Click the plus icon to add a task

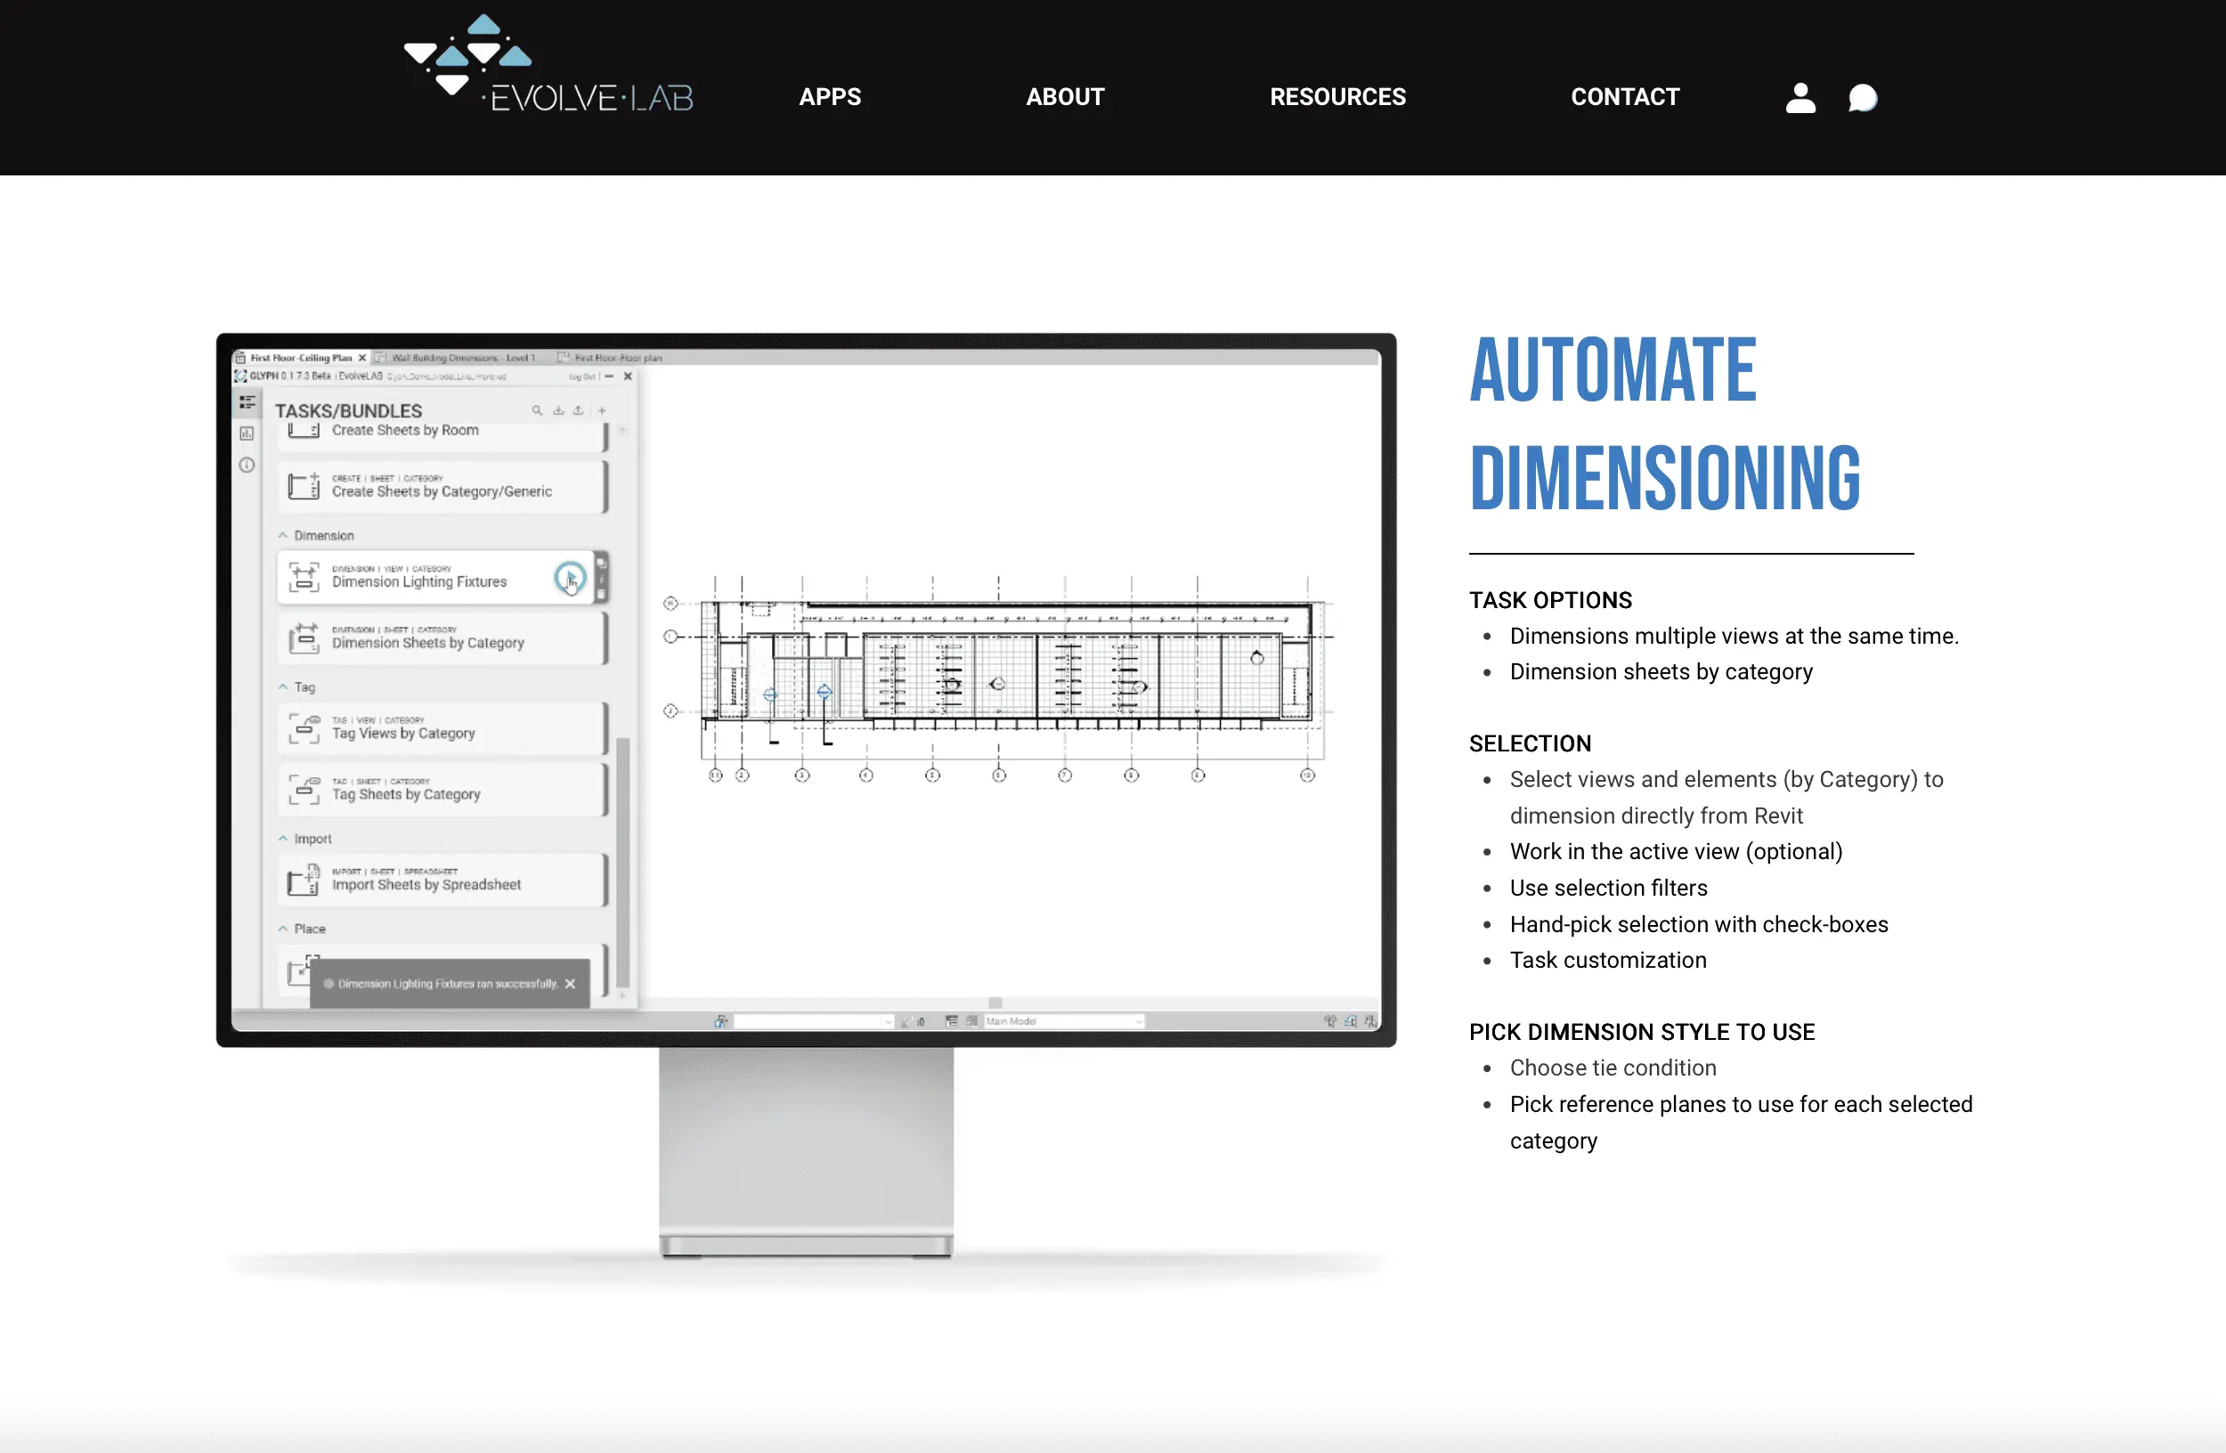pos(601,410)
